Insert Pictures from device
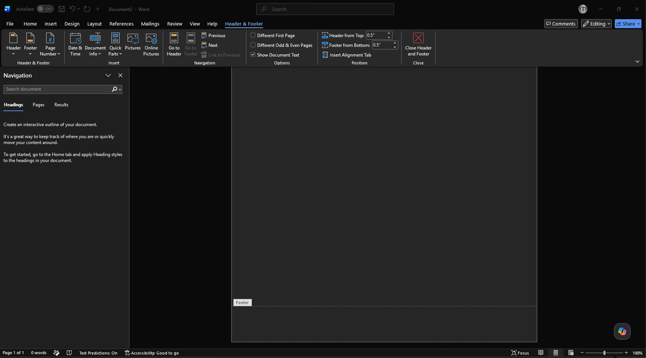Viewport: 646px width, 358px height. pos(133,42)
